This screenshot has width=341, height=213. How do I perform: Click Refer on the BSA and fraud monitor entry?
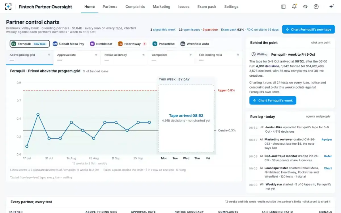[x=328, y=156]
